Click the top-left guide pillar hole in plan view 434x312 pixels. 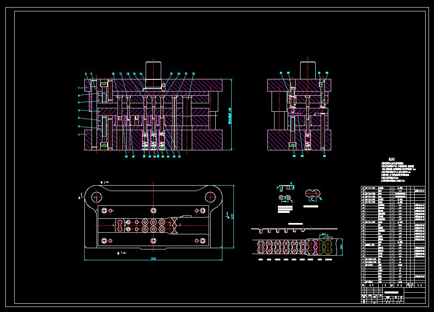[97, 197]
